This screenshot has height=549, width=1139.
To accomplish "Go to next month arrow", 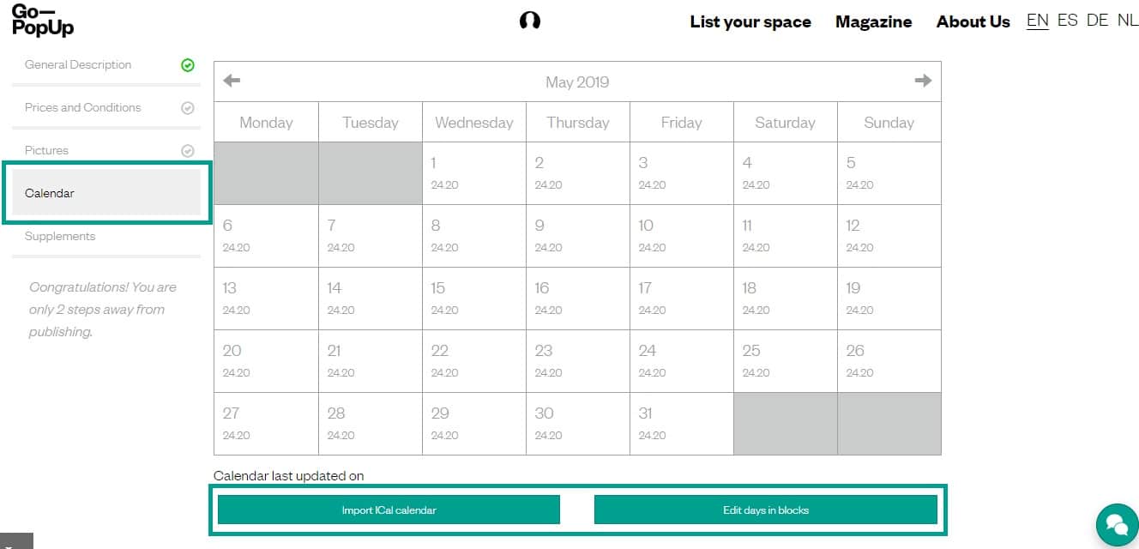I will pos(923,81).
